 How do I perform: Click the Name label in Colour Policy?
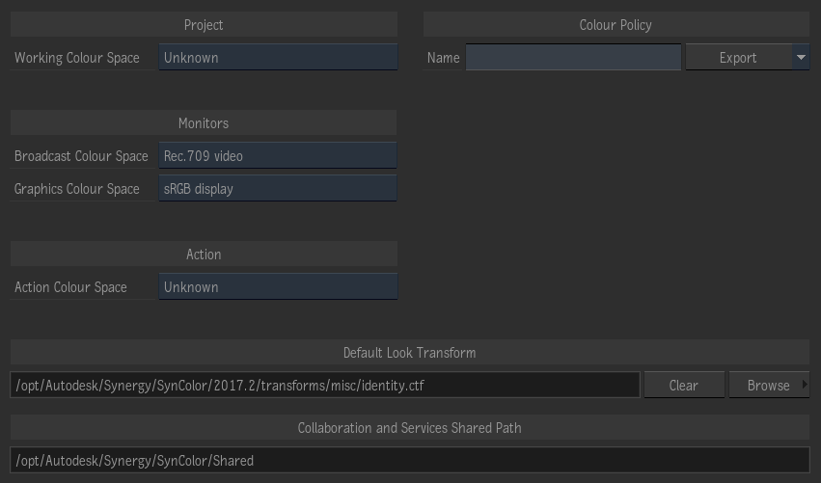(443, 58)
